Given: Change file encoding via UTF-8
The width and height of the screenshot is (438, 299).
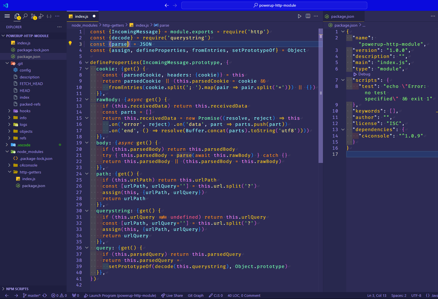Looking at the screenshot, I should (x=416, y=295).
